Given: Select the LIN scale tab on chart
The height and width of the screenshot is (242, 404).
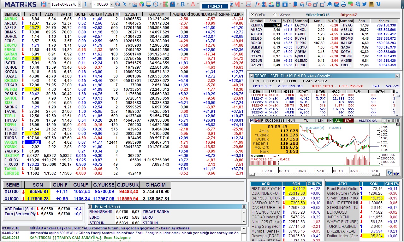Looking at the screenshot, I should (x=321, y=121).
